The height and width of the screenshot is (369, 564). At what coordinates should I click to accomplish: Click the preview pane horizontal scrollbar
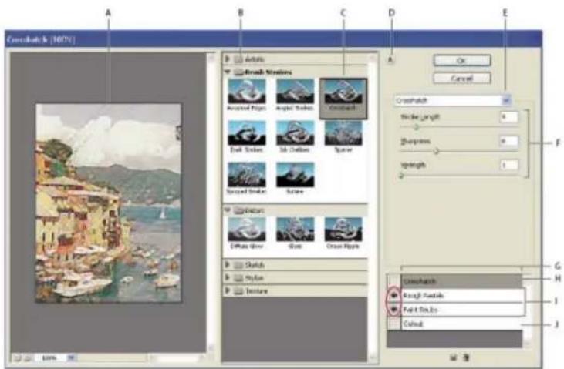coord(176,358)
